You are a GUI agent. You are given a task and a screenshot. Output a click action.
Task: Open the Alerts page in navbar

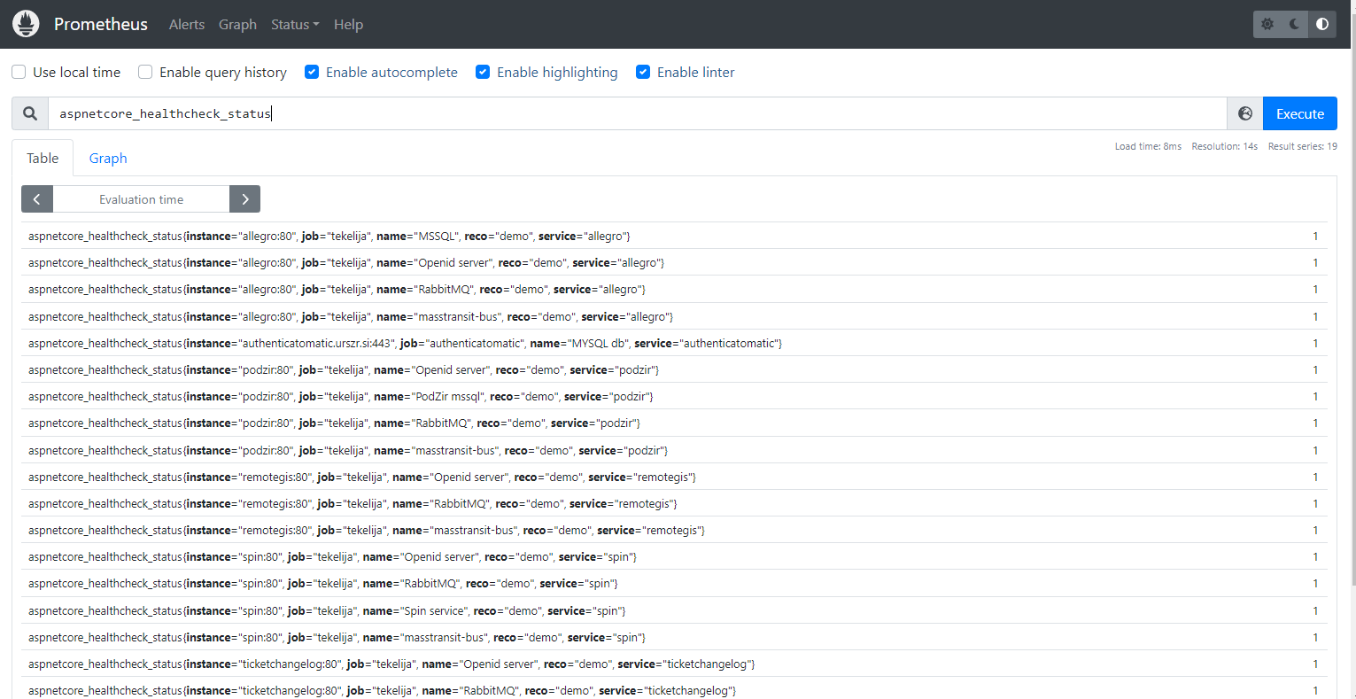186,25
